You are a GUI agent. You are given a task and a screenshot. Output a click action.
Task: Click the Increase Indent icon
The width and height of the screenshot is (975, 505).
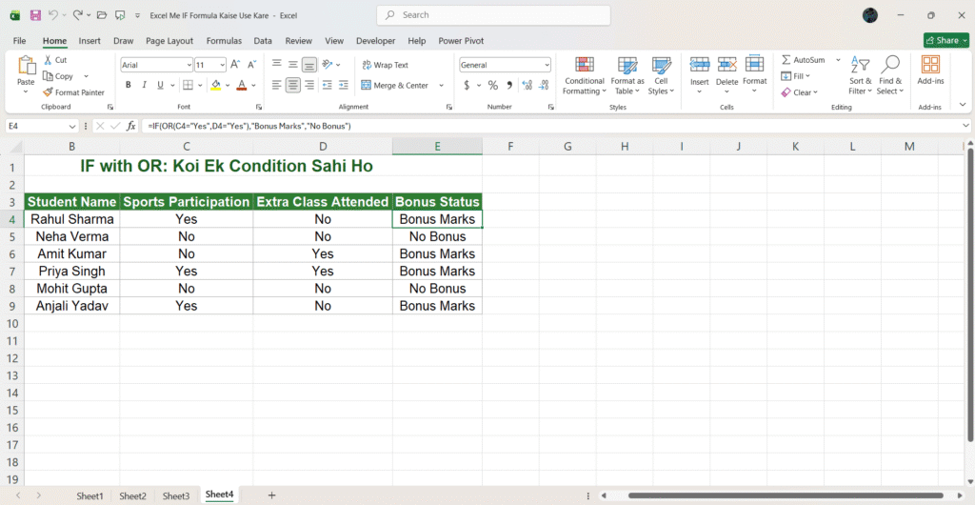tap(343, 85)
